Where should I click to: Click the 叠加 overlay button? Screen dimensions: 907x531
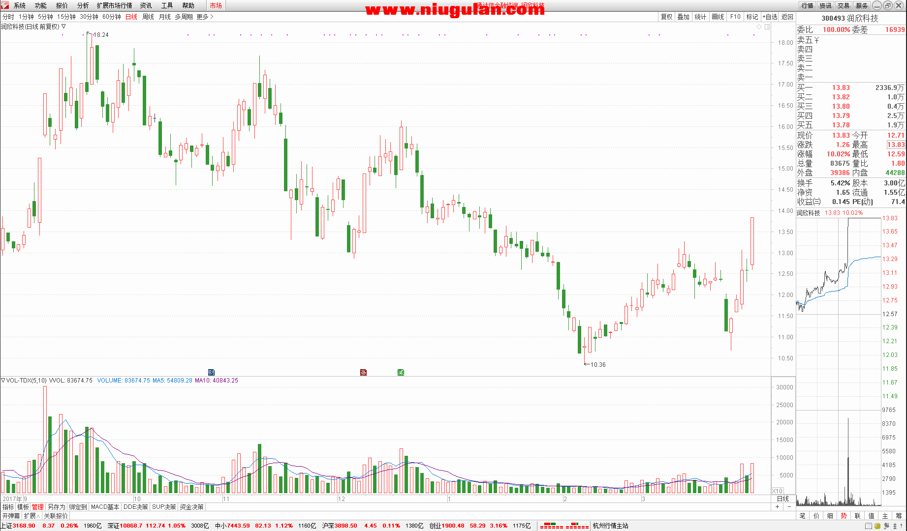[684, 17]
